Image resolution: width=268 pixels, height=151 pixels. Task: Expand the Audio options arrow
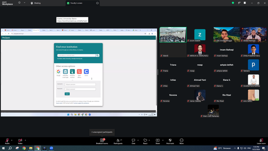(x=12, y=140)
